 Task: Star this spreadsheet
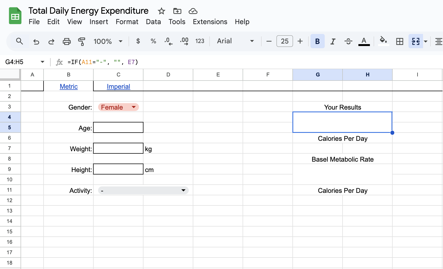[162, 11]
